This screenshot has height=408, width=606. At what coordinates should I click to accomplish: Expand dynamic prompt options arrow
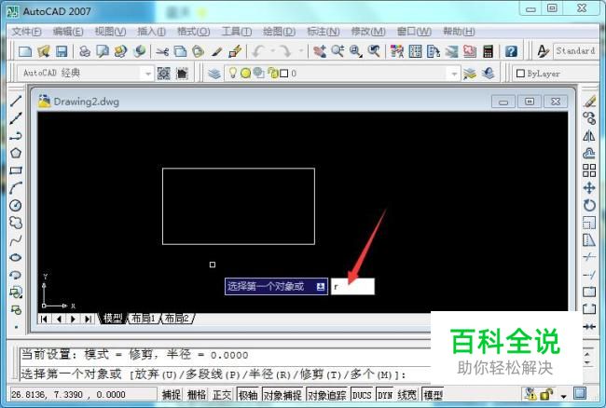(x=321, y=287)
